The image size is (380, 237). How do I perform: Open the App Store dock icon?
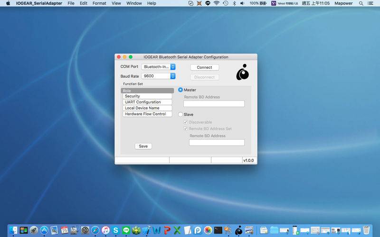pos(44,230)
